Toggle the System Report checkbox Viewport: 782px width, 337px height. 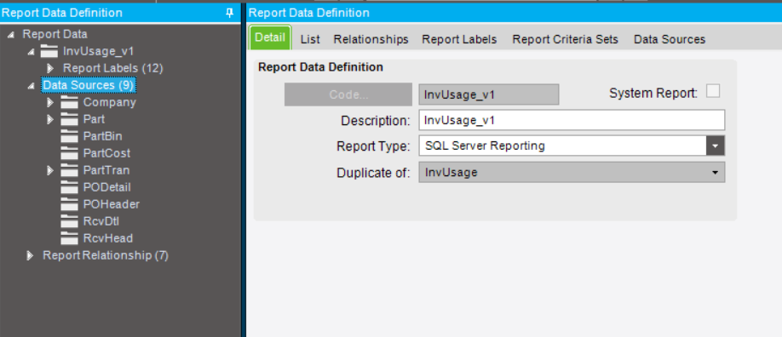pos(713,92)
